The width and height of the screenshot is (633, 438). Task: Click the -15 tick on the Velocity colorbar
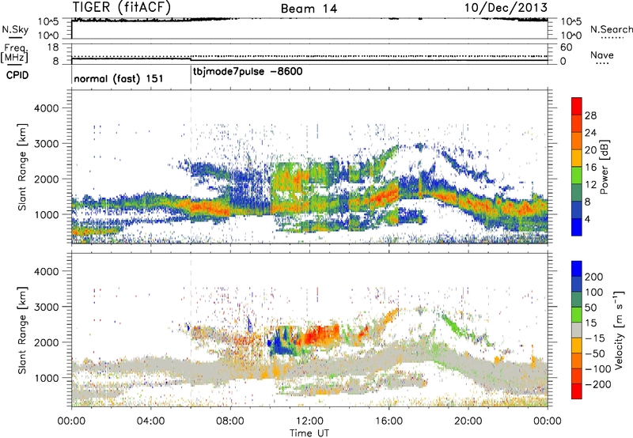click(x=595, y=338)
